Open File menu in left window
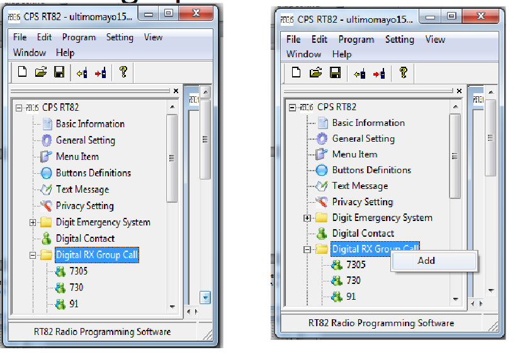This screenshot has width=515, height=357. [x=20, y=37]
